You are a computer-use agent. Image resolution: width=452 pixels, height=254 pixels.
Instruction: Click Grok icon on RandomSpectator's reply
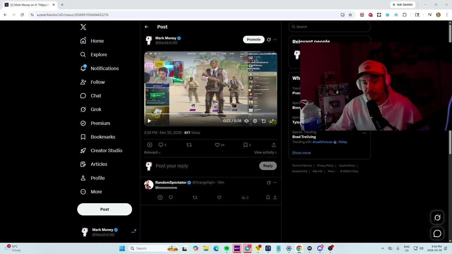(269, 183)
